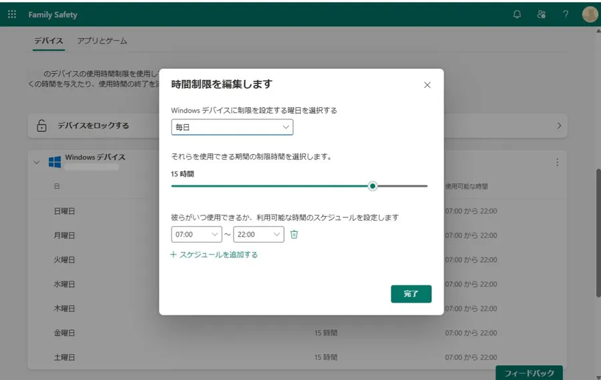This screenshot has width=601, height=380.
Task: Click the padlock icon for device lock
Action: point(41,125)
